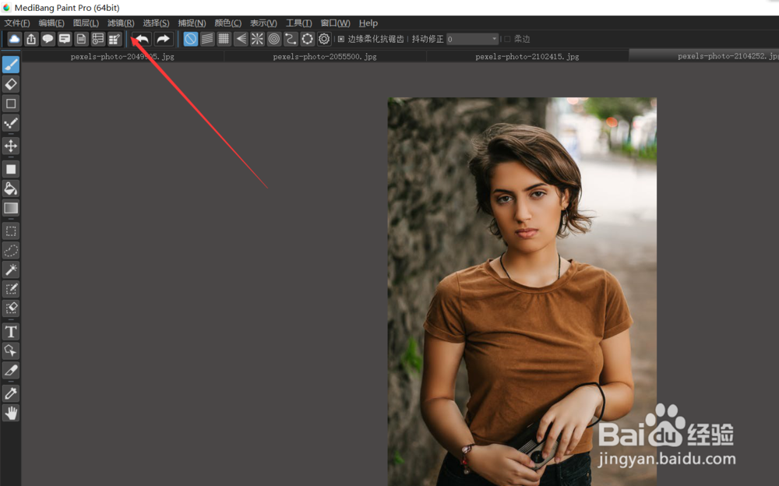
Task: Select the Bucket fill tool
Action: pos(11,188)
